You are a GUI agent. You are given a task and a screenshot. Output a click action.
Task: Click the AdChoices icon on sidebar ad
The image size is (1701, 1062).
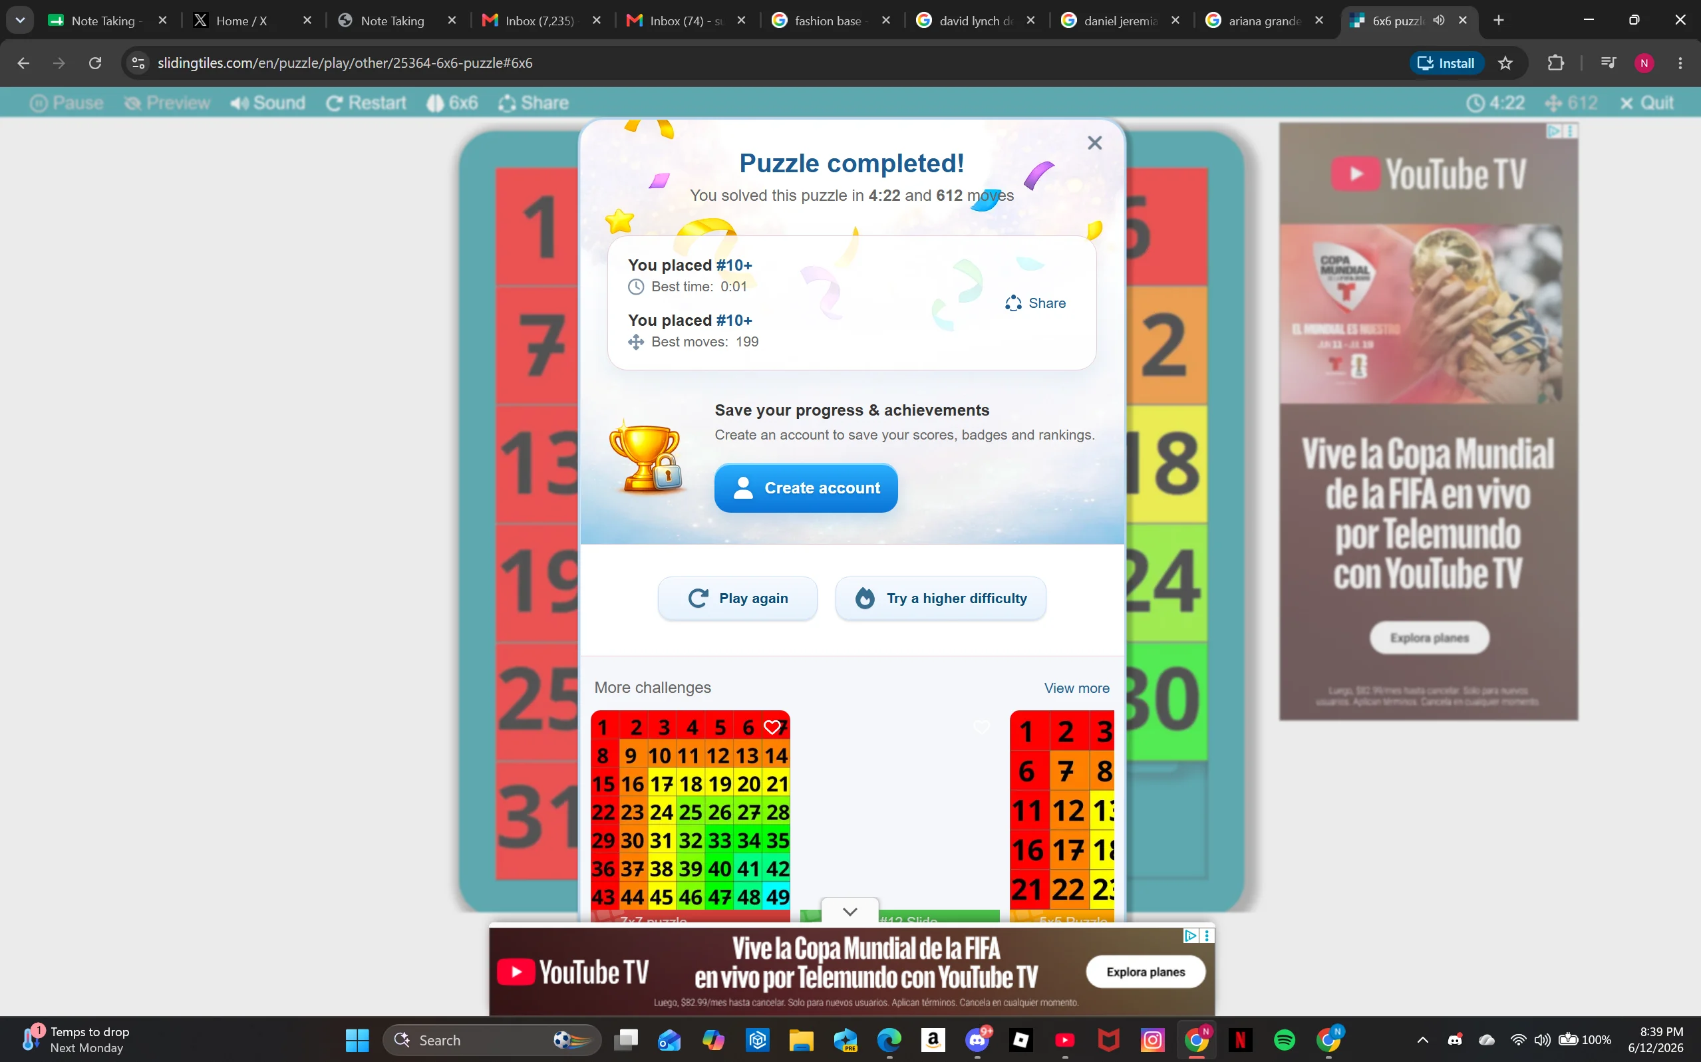(1553, 130)
